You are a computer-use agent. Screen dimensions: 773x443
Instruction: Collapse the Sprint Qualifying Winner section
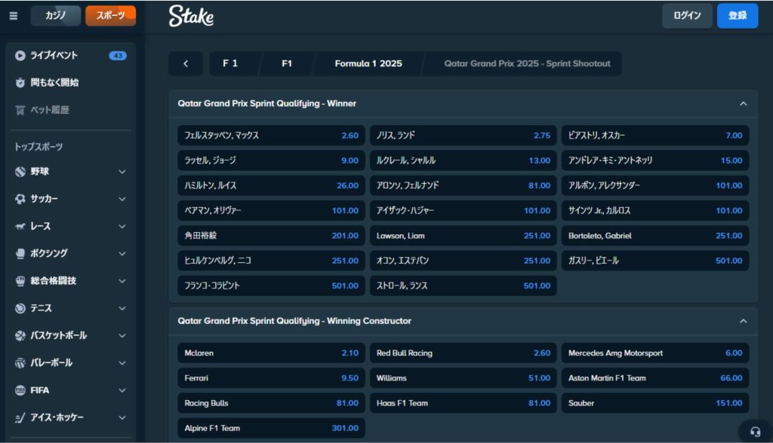[743, 104]
